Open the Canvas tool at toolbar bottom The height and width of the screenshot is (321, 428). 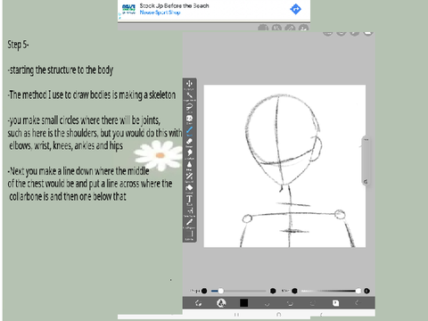click(x=189, y=235)
